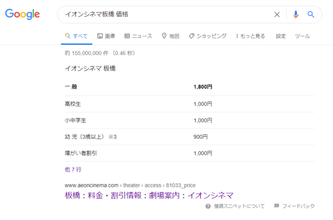Select the 障がい者割引 row label
Image resolution: width=333 pixels, height=220 pixels.
[81, 153]
